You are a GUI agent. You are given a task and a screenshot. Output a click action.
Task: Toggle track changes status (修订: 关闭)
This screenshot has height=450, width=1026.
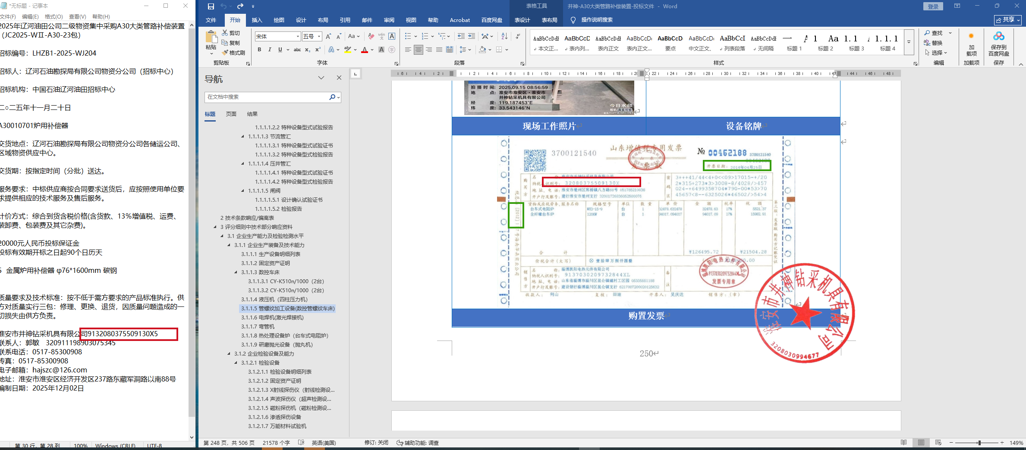(x=376, y=443)
